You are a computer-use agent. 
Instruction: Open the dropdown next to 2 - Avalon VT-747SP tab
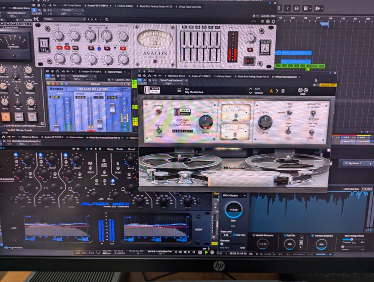pos(110,6)
